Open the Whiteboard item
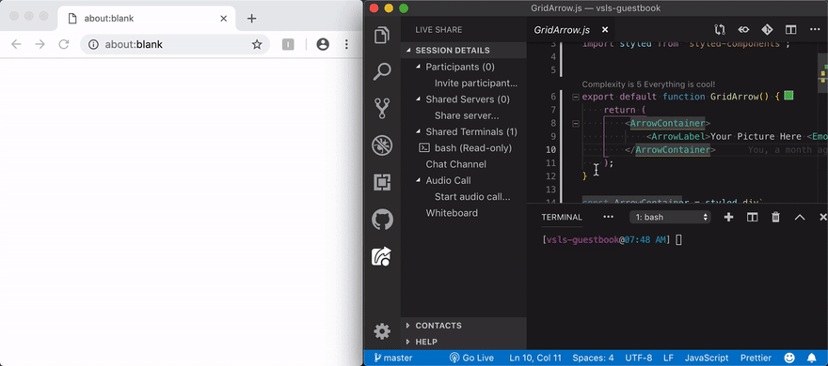This screenshot has height=366, width=828. [452, 213]
